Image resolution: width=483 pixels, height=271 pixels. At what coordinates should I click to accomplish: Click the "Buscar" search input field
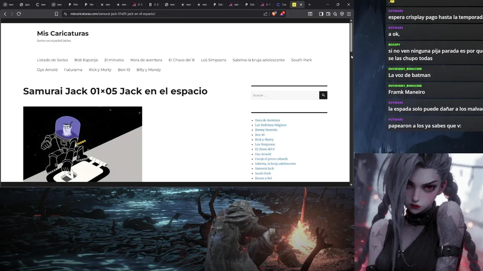click(285, 95)
